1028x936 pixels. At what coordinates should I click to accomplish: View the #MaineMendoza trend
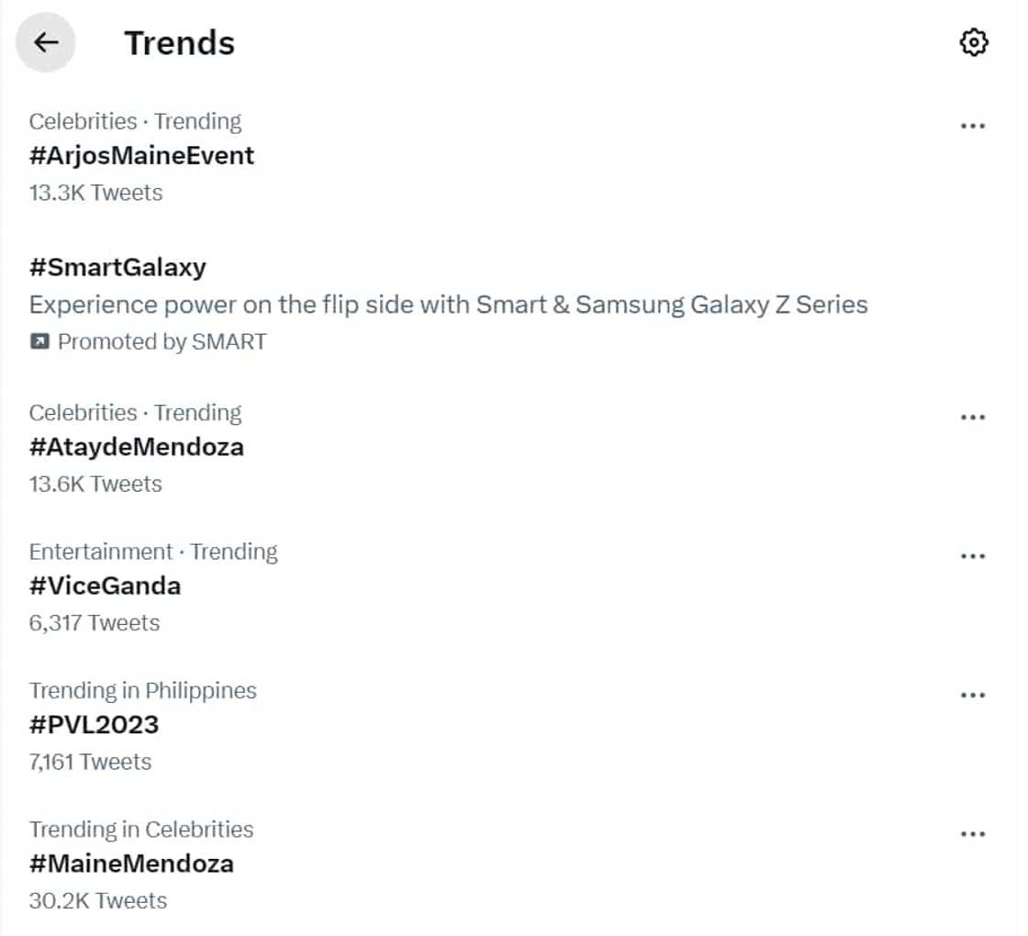131,864
